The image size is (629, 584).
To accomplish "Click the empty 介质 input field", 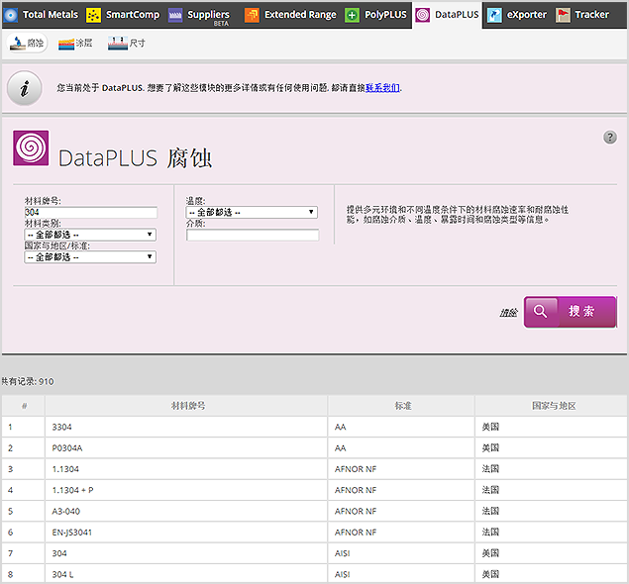I will point(253,235).
